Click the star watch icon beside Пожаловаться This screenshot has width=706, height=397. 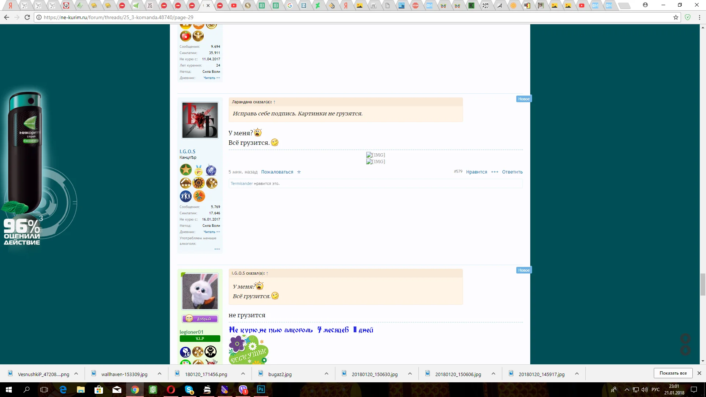(299, 172)
